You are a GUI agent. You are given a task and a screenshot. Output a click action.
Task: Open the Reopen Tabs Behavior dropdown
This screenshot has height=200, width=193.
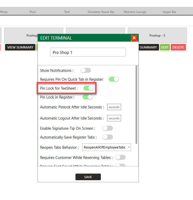click(107, 147)
